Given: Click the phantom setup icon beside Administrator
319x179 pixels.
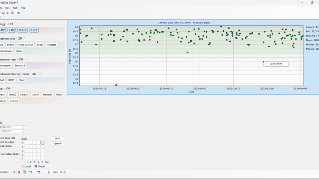Looking at the screenshot, I should pos(14,172).
